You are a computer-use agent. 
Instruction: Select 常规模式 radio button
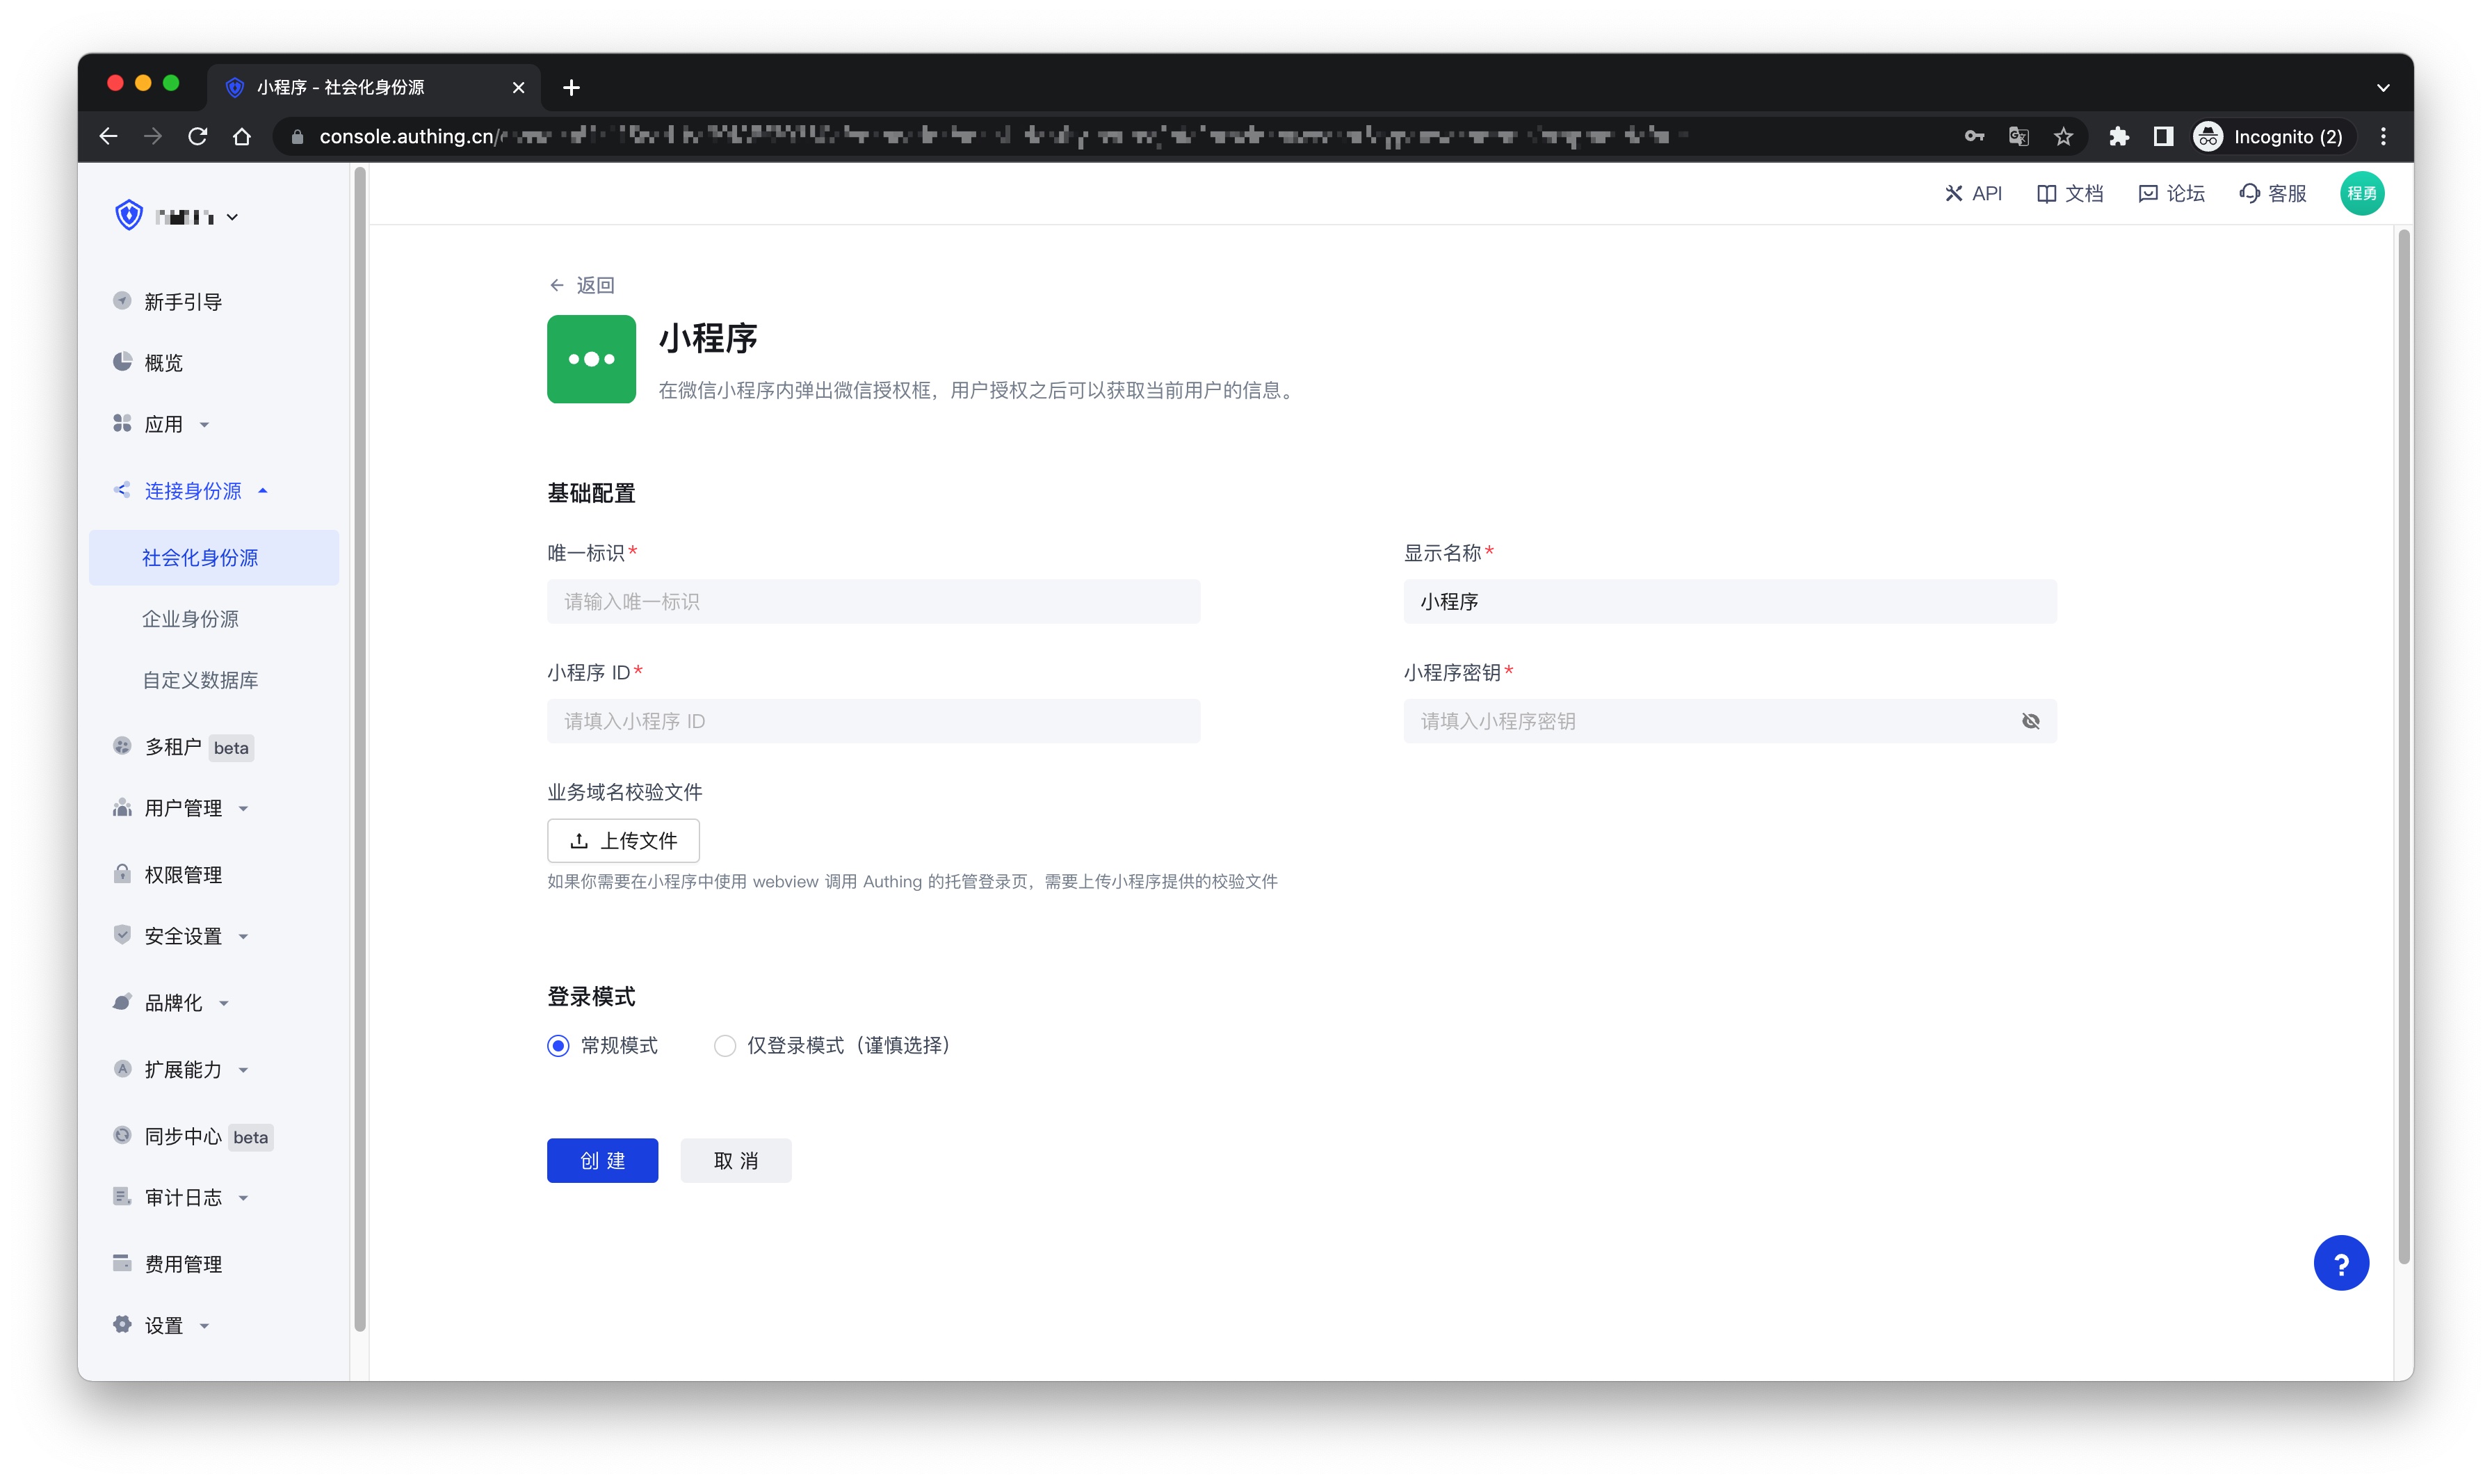[x=558, y=1046]
